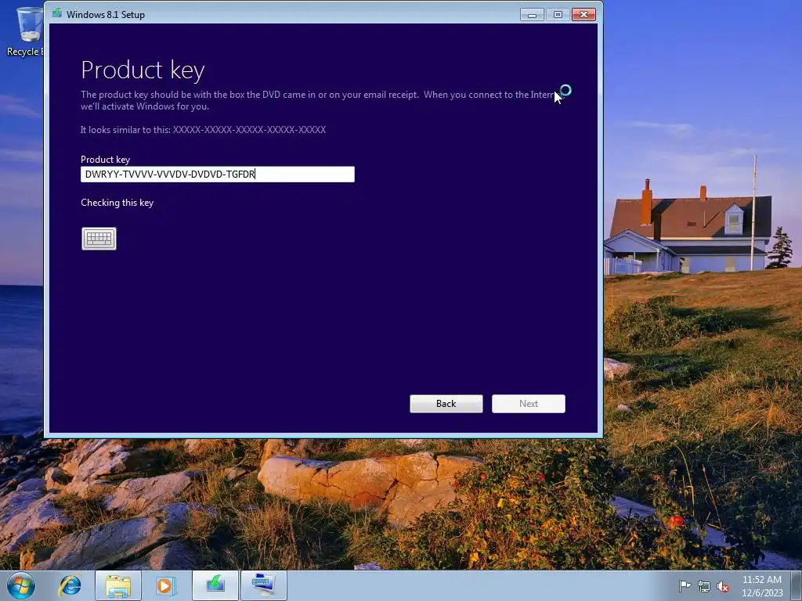
Task: Open the network tray icon
Action: (x=704, y=586)
